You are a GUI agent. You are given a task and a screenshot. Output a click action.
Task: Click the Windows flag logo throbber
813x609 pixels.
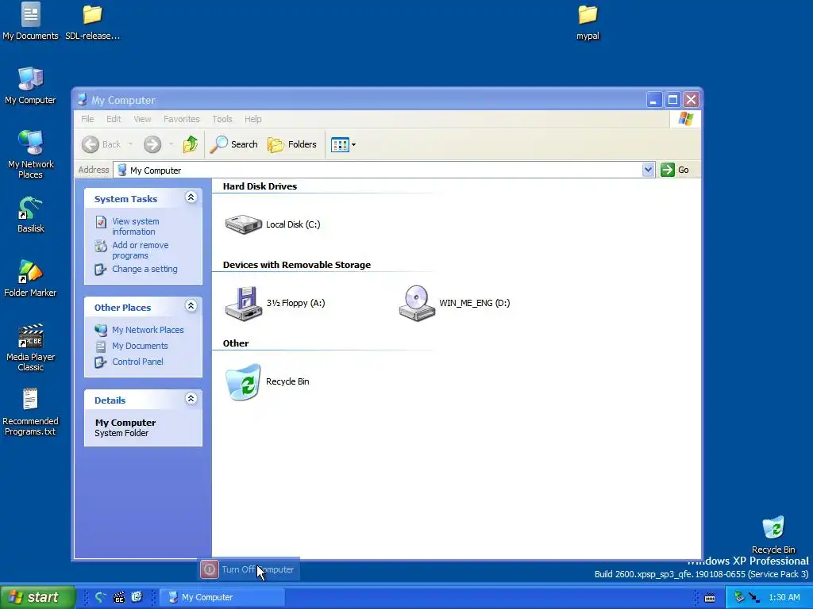(685, 119)
